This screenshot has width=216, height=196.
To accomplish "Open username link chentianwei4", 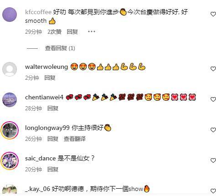I will pos(44,98).
